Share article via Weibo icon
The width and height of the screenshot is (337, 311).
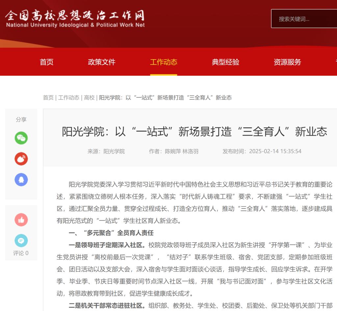point(21,159)
